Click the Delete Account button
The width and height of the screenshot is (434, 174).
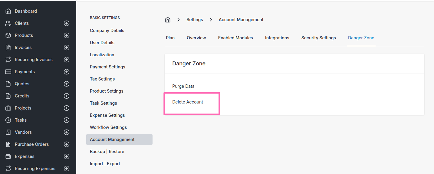coord(188,102)
